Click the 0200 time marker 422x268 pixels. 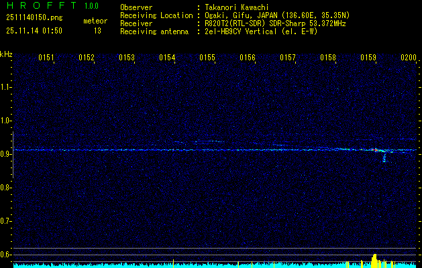click(x=409, y=58)
